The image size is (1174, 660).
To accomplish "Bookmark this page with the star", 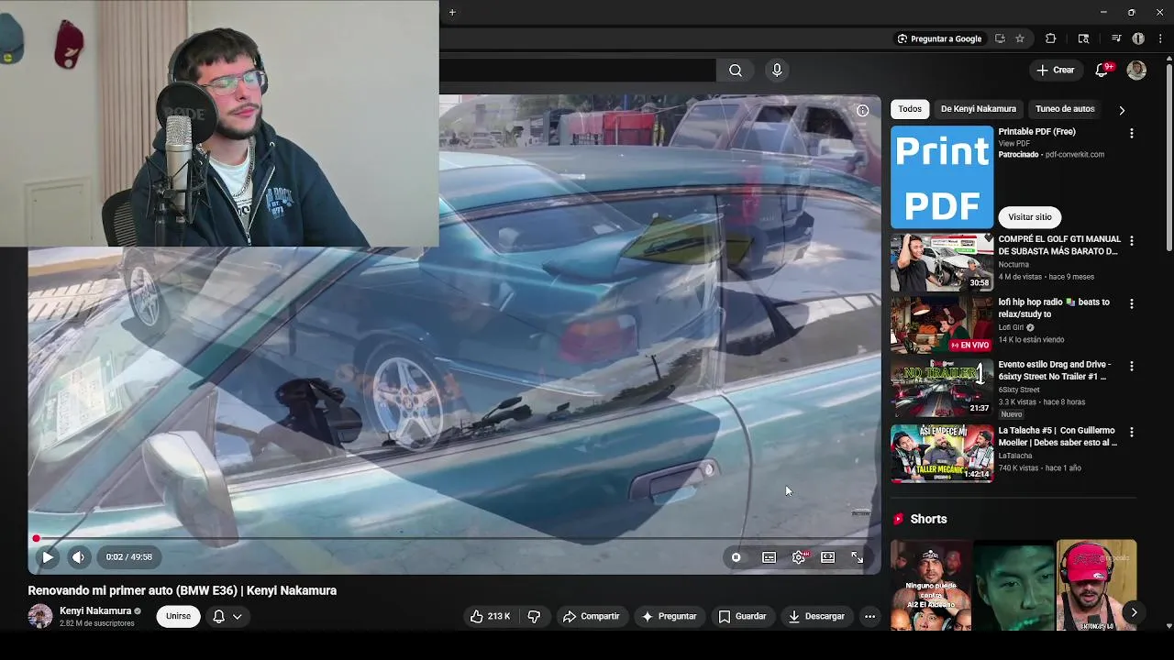I will 1019,38.
